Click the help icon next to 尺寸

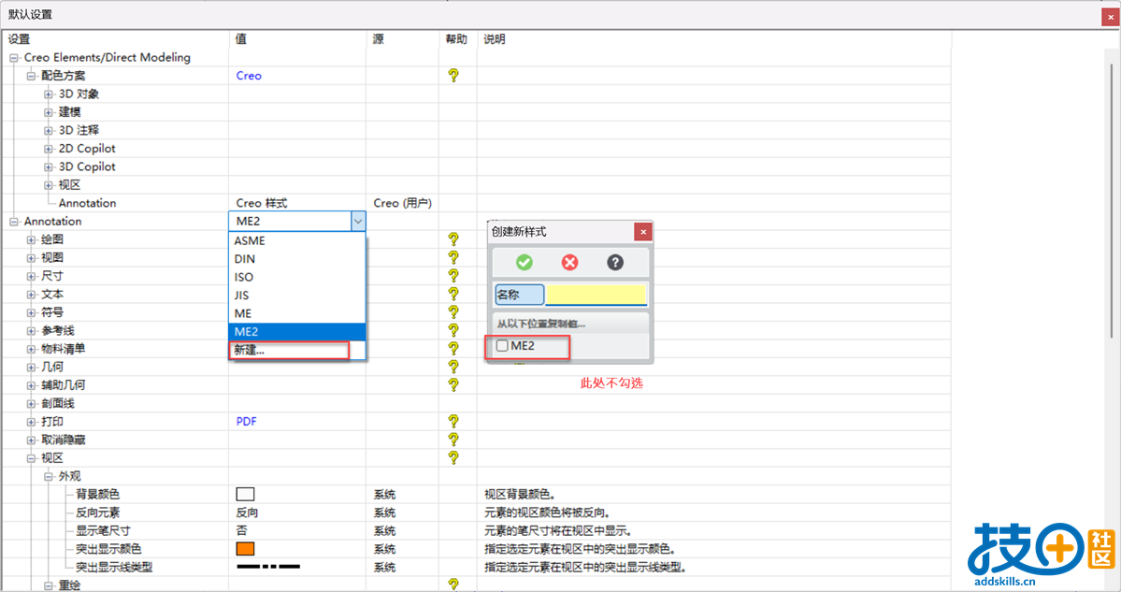coord(453,276)
